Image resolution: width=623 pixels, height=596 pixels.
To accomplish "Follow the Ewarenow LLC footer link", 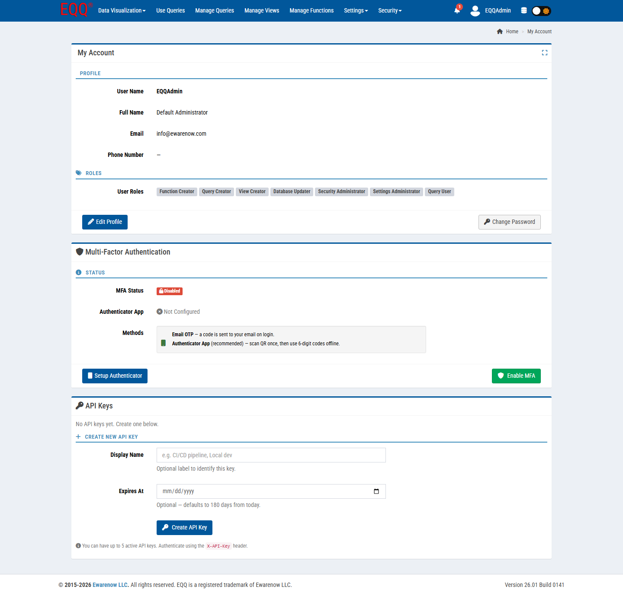I will click(x=110, y=585).
